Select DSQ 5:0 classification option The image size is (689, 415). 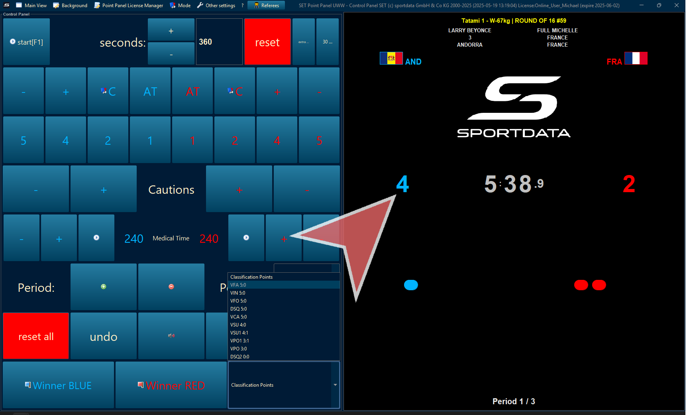284,309
